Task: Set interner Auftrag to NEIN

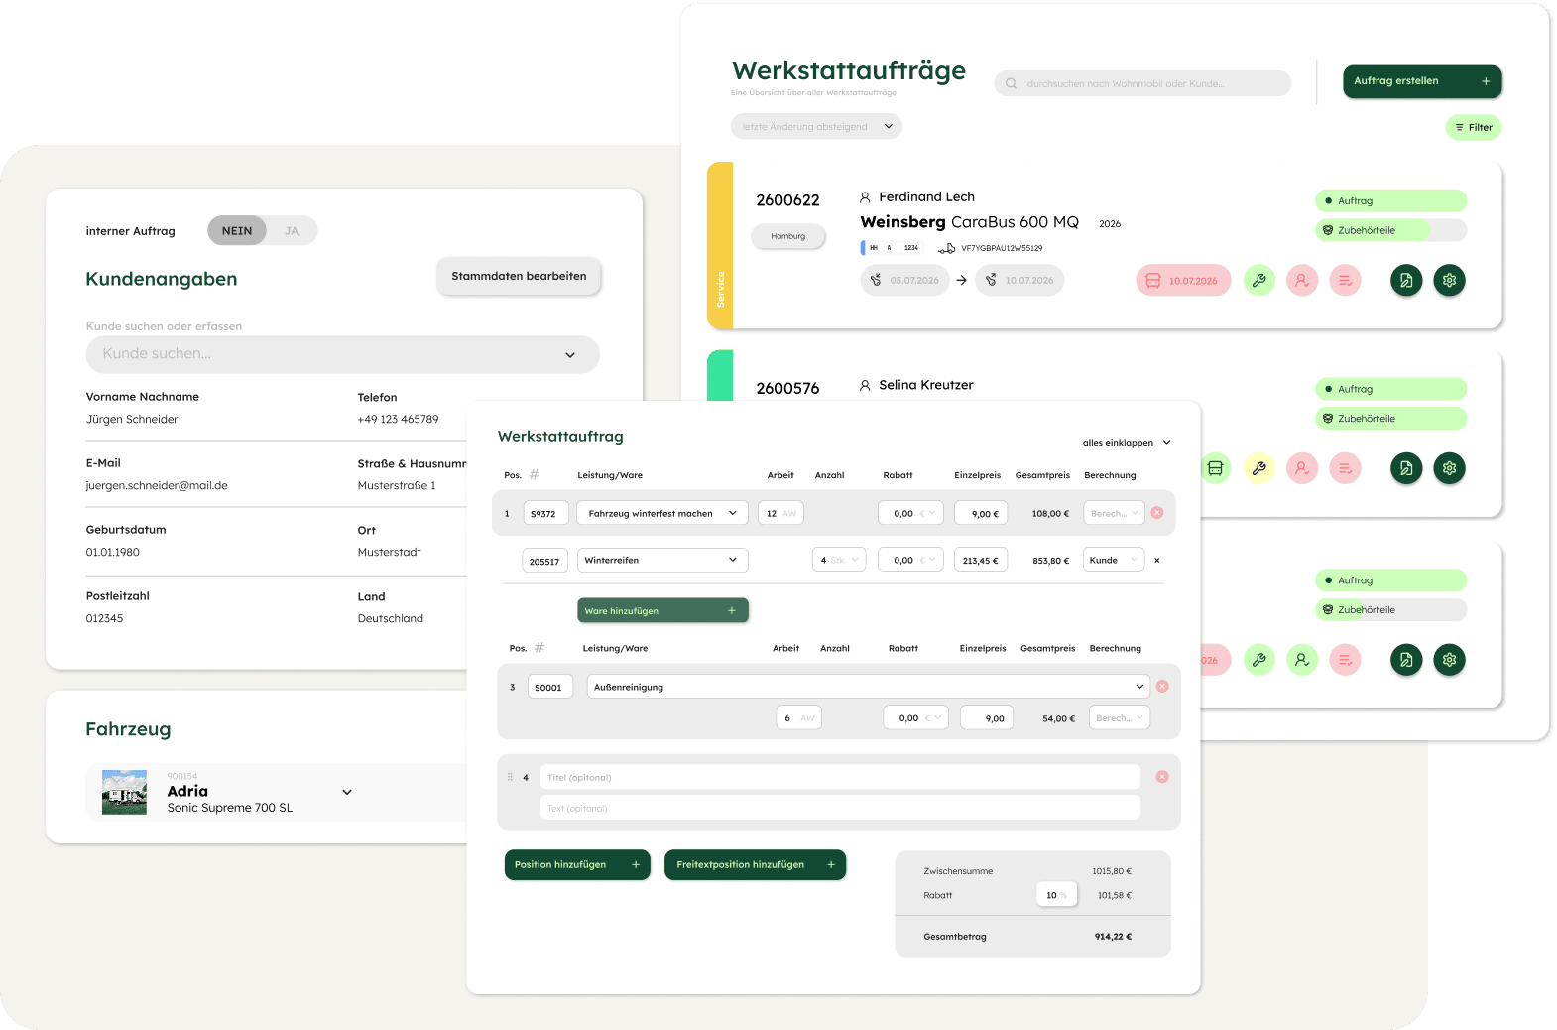Action: (237, 231)
